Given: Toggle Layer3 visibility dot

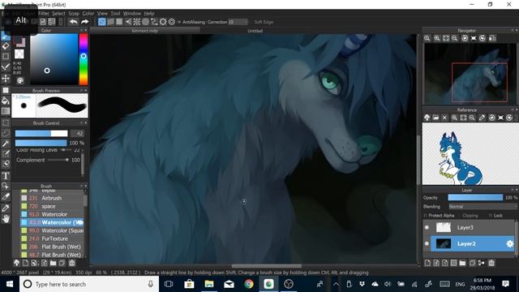Looking at the screenshot, I should (427, 227).
